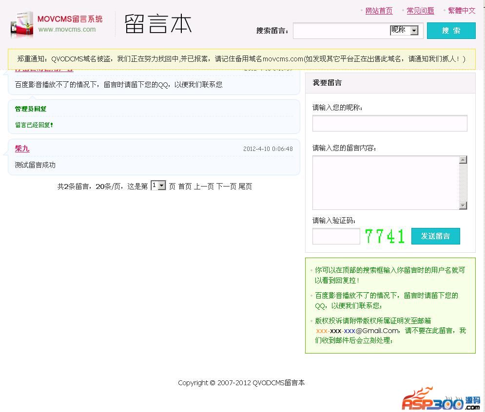Image resolution: width=485 pixels, height=412 pixels.
Task: Expand the page number selector dropdown
Action: tap(158, 186)
